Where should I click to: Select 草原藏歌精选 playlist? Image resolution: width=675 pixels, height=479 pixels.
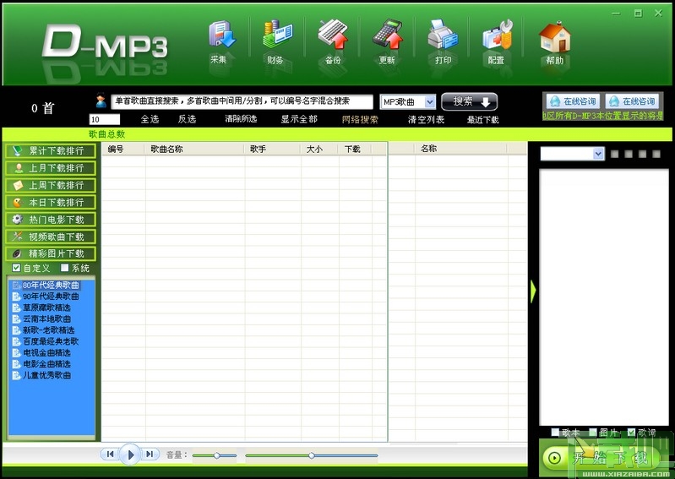46,308
